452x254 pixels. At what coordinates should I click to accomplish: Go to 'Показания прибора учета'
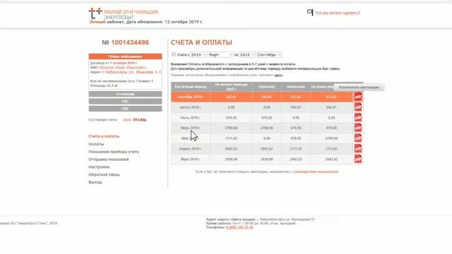point(114,152)
